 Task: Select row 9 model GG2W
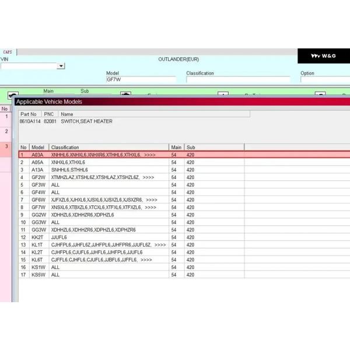point(38,215)
